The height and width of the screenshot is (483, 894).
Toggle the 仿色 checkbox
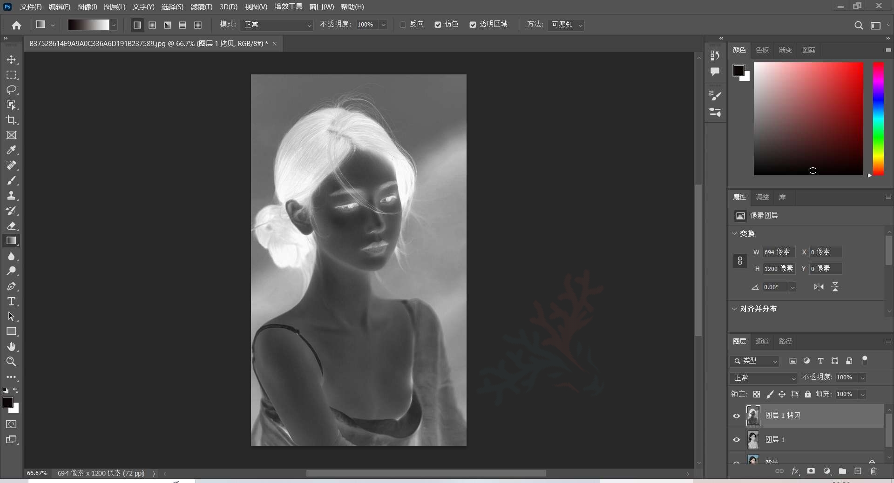pyautogui.click(x=438, y=25)
